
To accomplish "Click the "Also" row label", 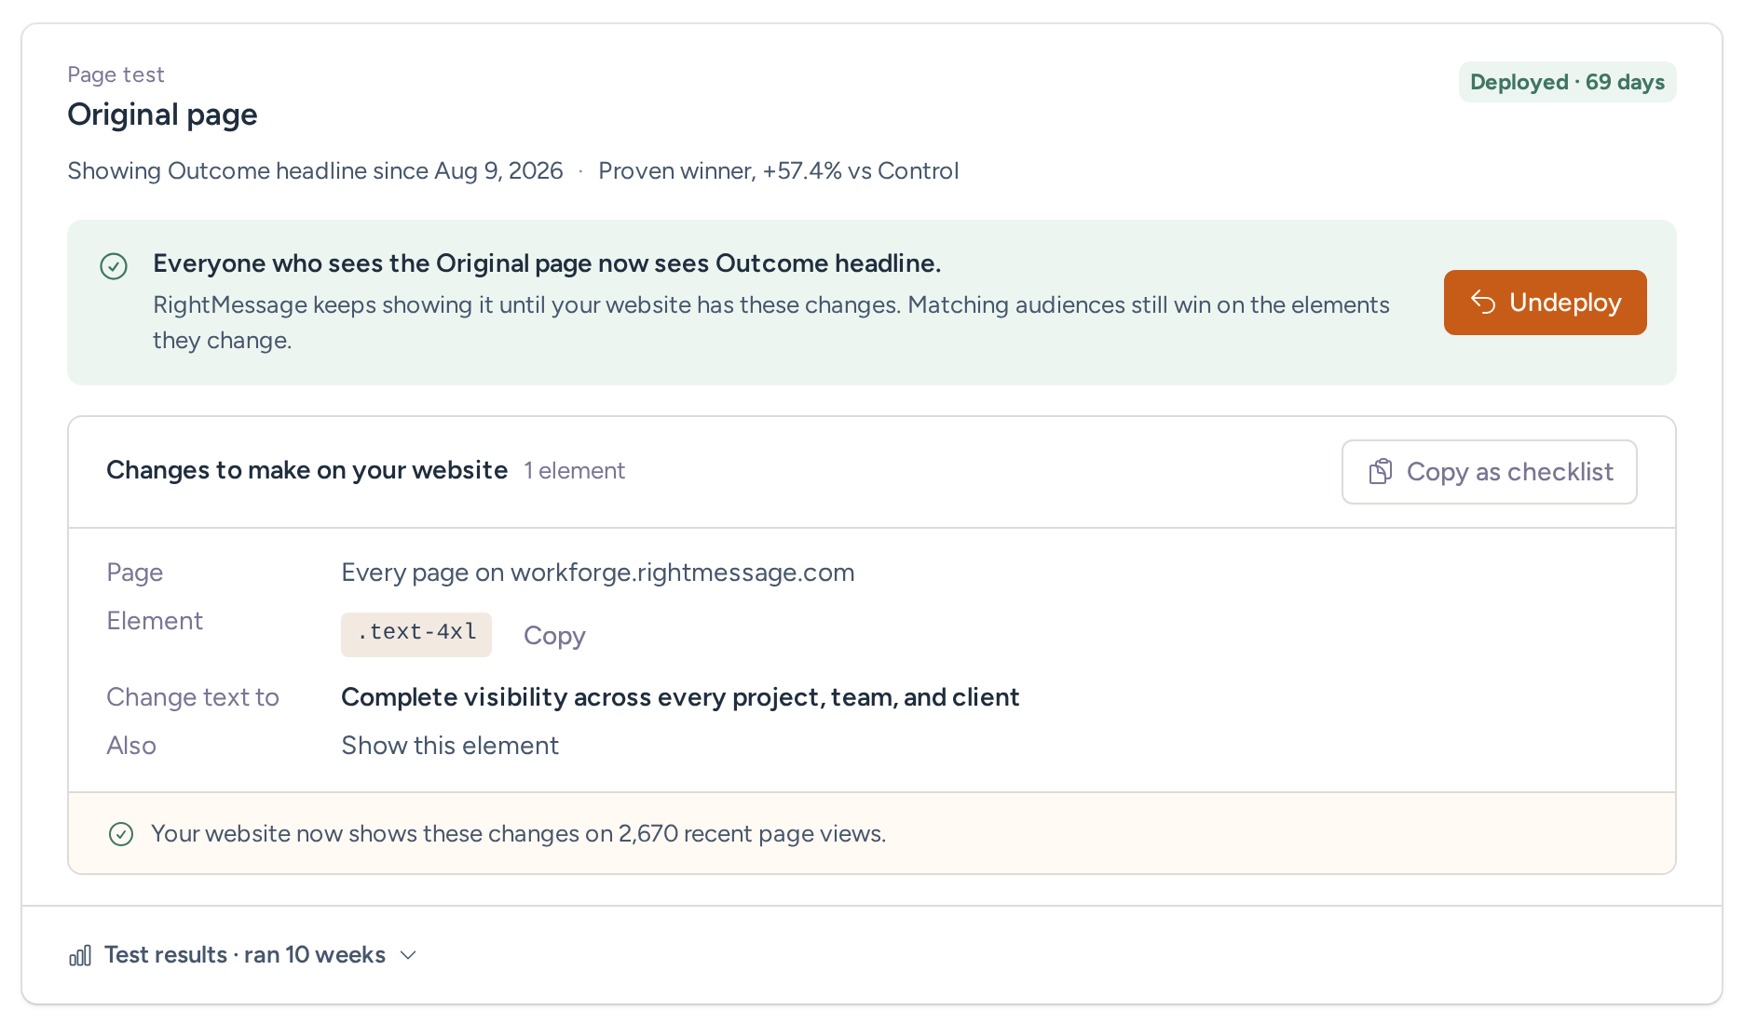I will (131, 746).
